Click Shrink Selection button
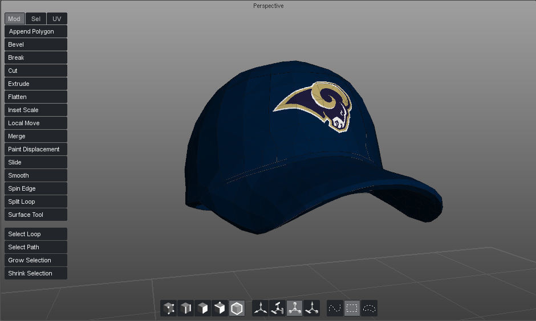 coord(36,273)
